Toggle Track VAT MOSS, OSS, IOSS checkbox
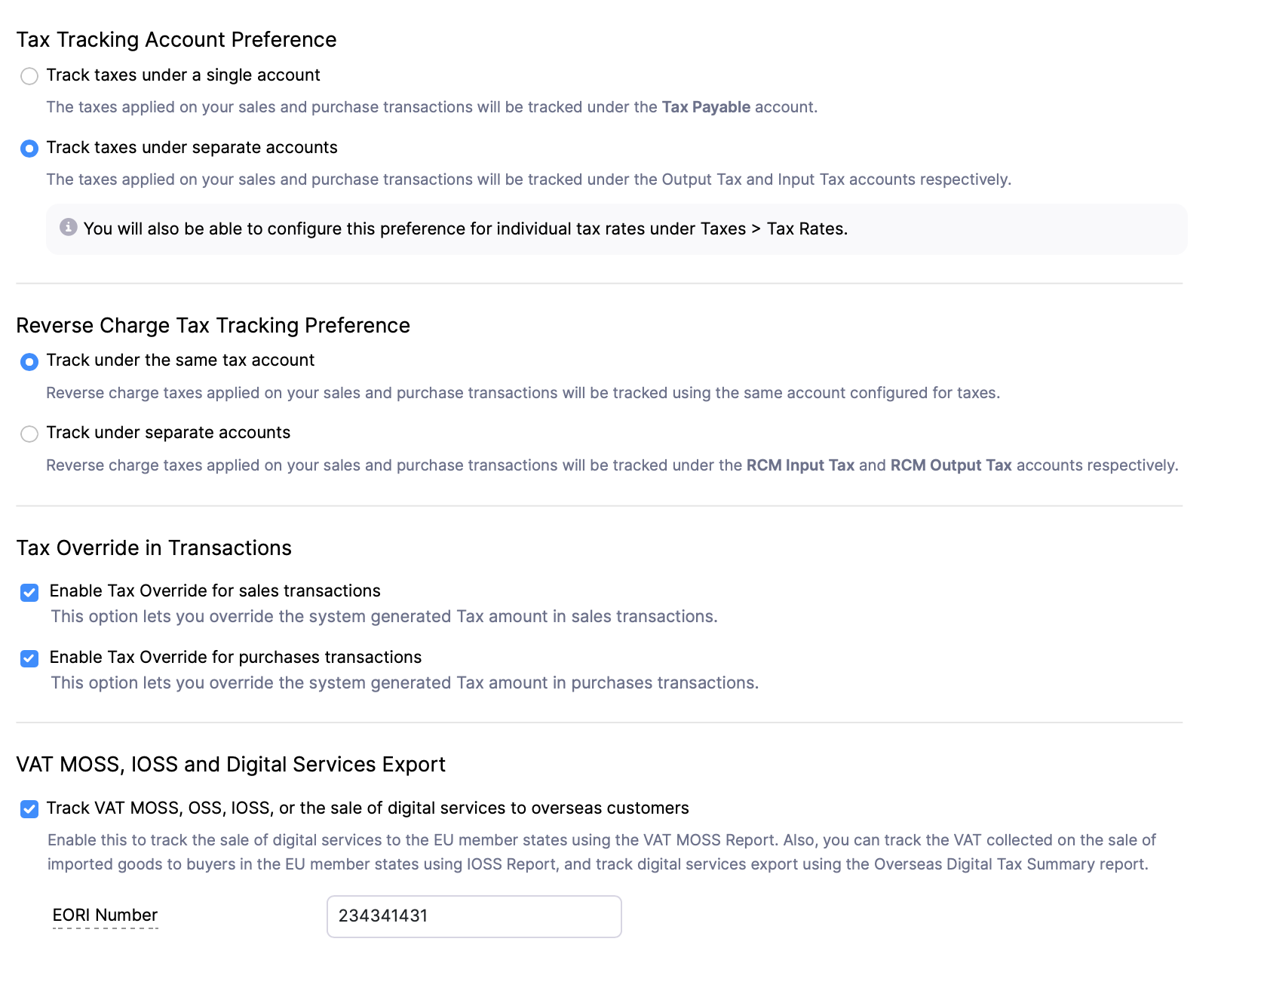This screenshot has width=1267, height=1000. click(x=29, y=809)
